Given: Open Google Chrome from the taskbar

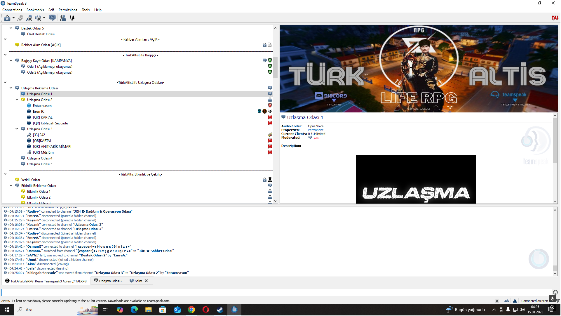Looking at the screenshot, I should (191, 310).
